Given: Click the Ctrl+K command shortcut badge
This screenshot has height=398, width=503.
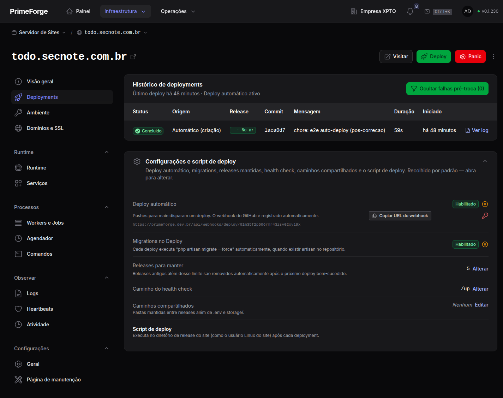Looking at the screenshot, I should point(442,12).
